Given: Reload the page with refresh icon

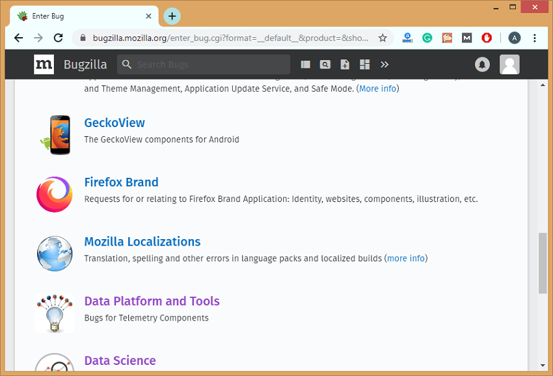Looking at the screenshot, I should point(58,38).
